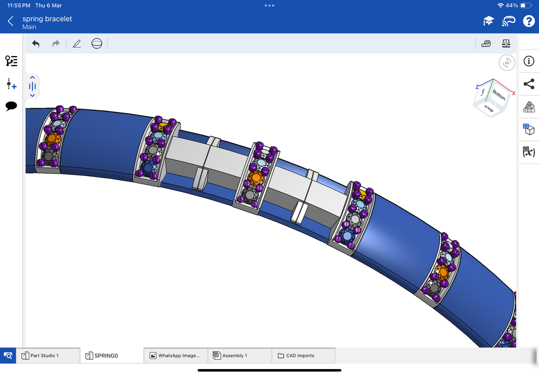539x375 pixels.
Task: Click the Bottom face of view cube
Action: (499, 94)
